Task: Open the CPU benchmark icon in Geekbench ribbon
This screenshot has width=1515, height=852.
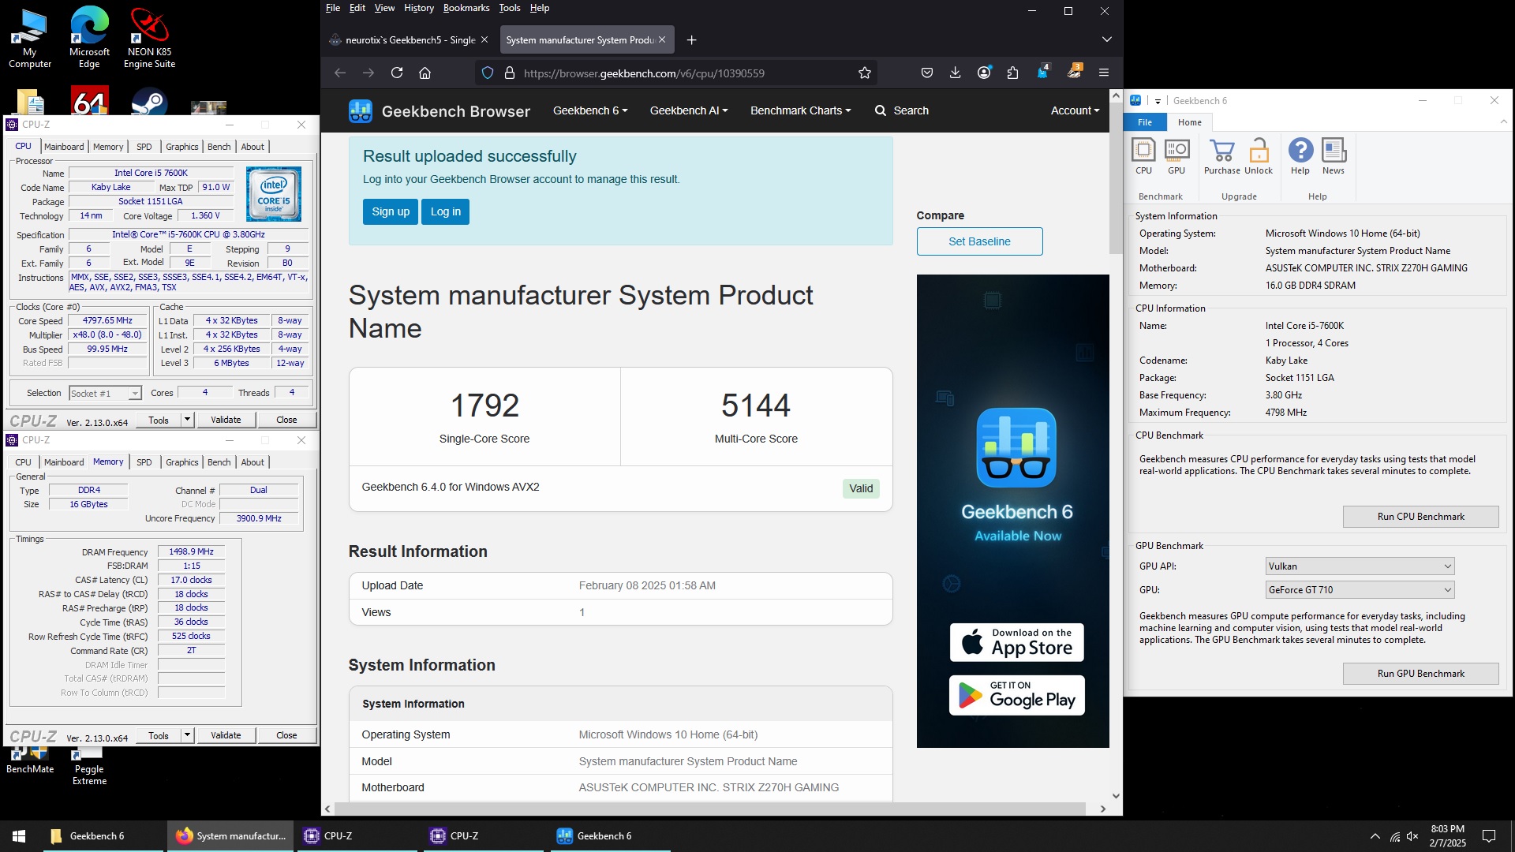Action: [x=1143, y=156]
